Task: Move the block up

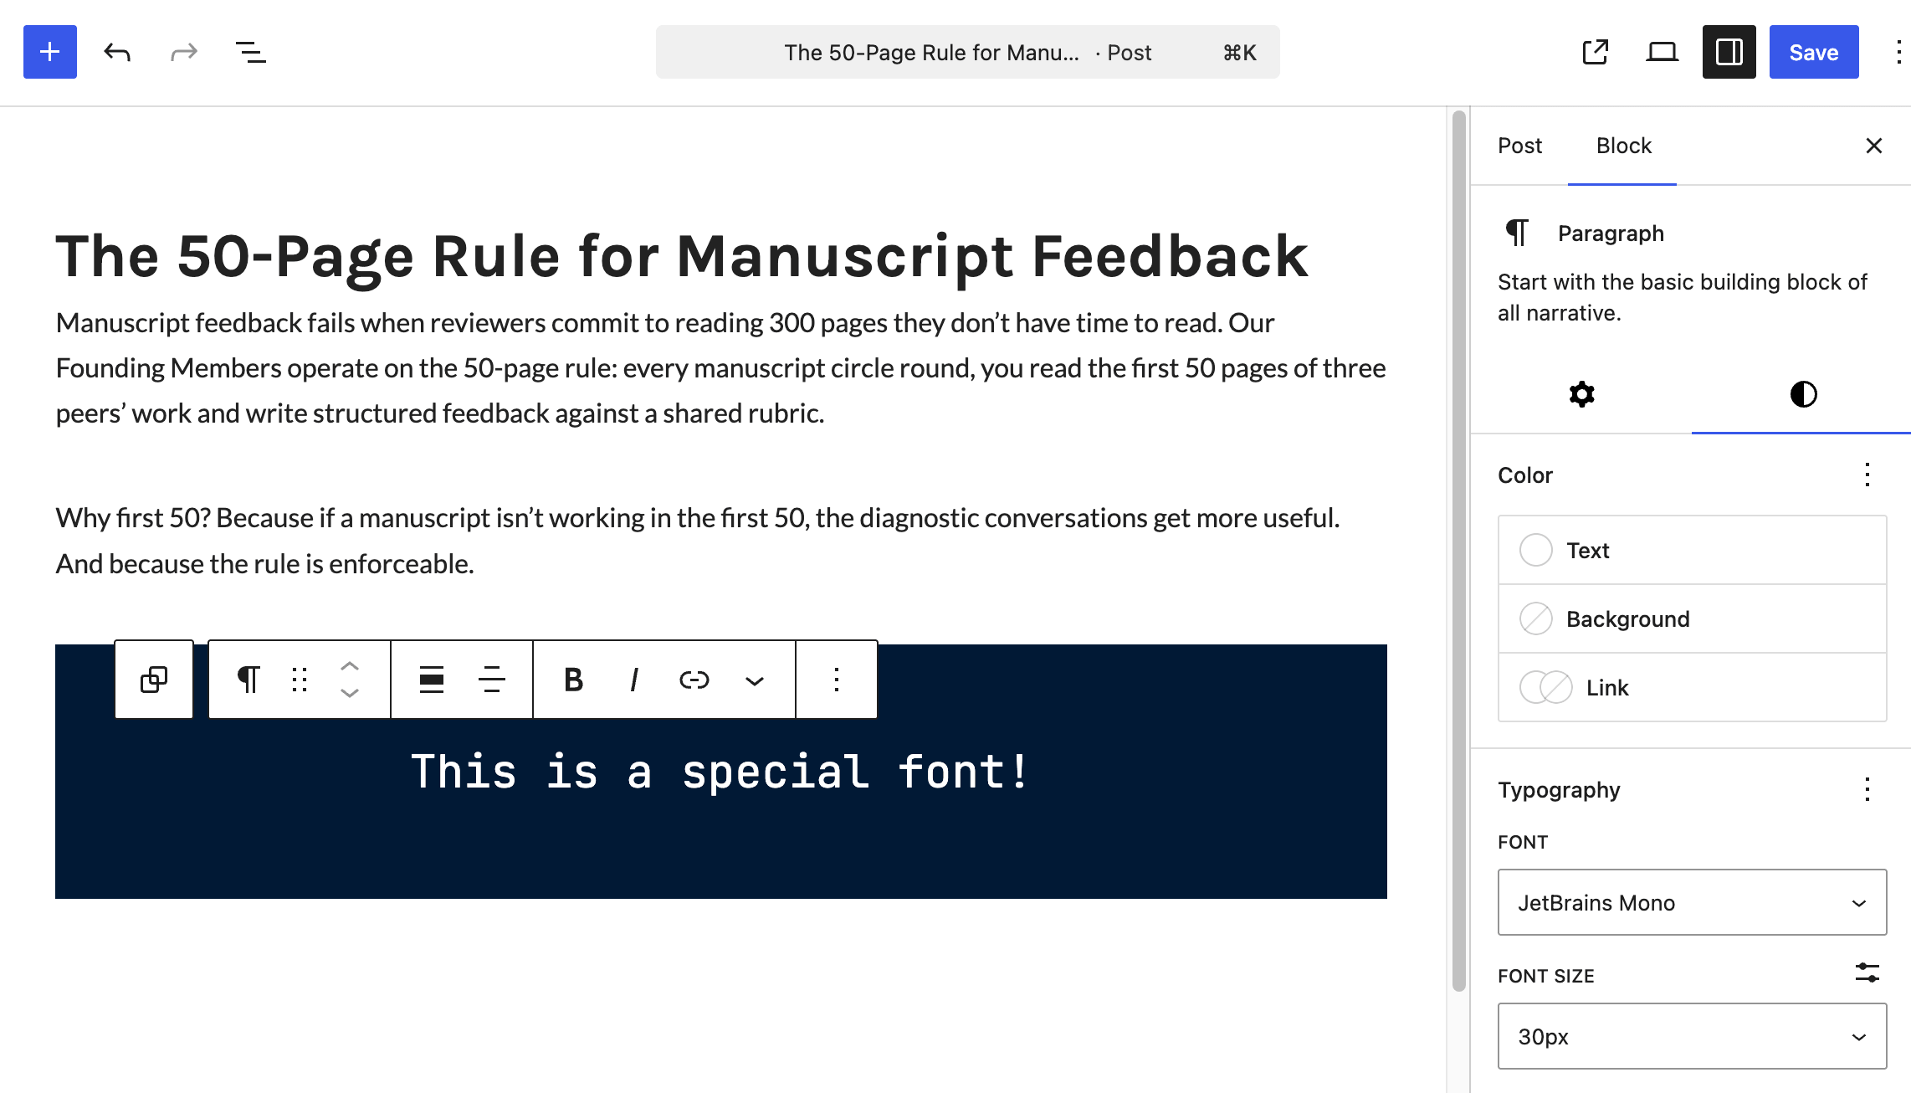Action: point(350,667)
